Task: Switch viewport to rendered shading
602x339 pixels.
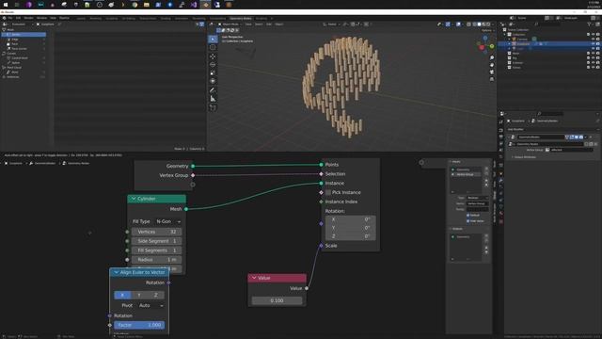Action: (488, 24)
